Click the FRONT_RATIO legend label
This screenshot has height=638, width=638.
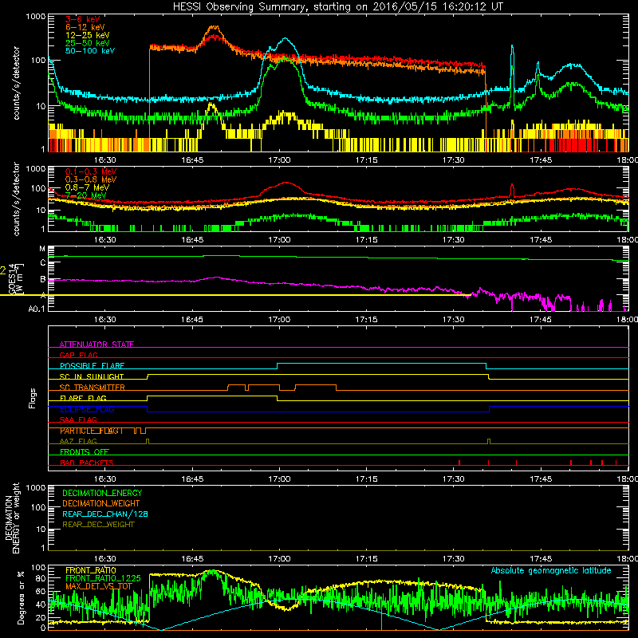(91, 570)
